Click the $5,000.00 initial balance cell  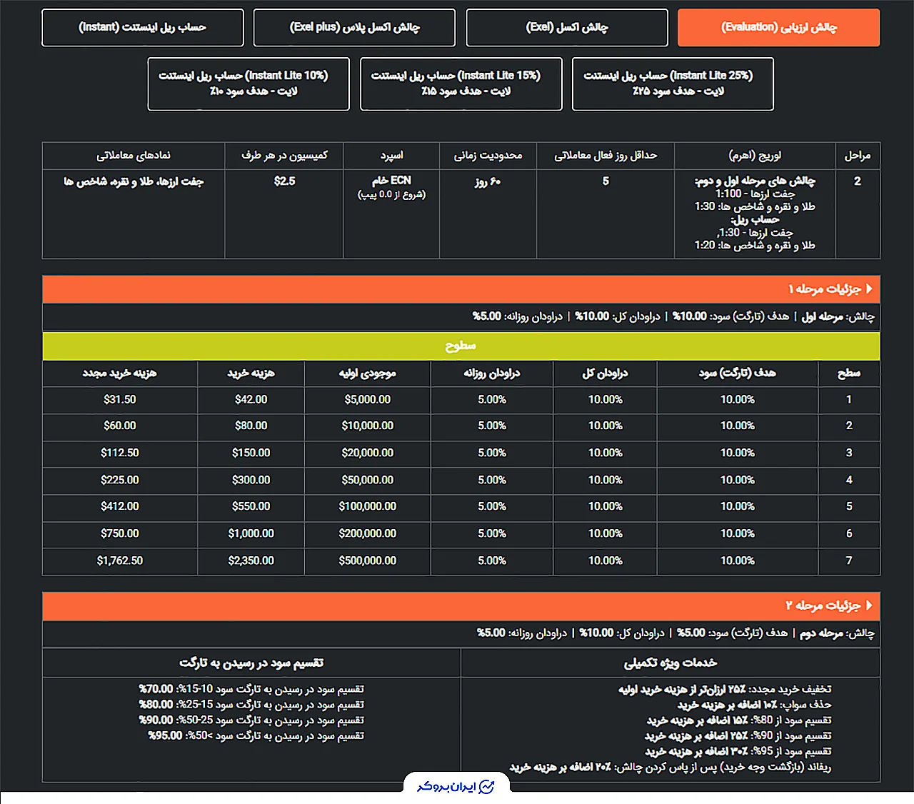point(368,400)
